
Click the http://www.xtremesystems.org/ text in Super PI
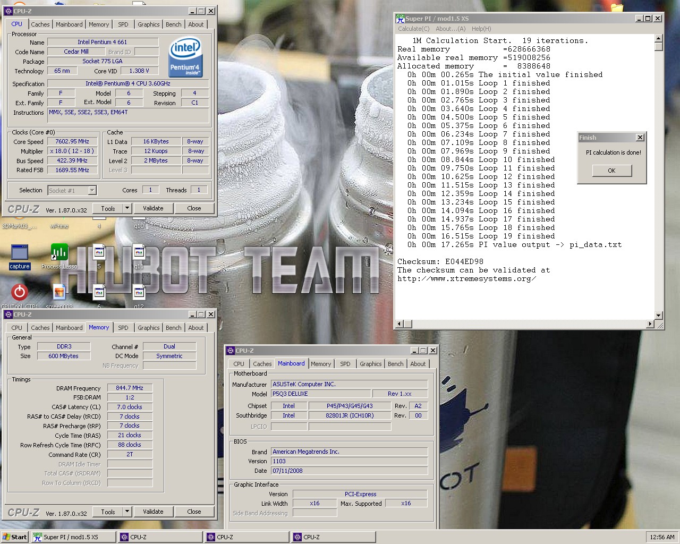466,278
